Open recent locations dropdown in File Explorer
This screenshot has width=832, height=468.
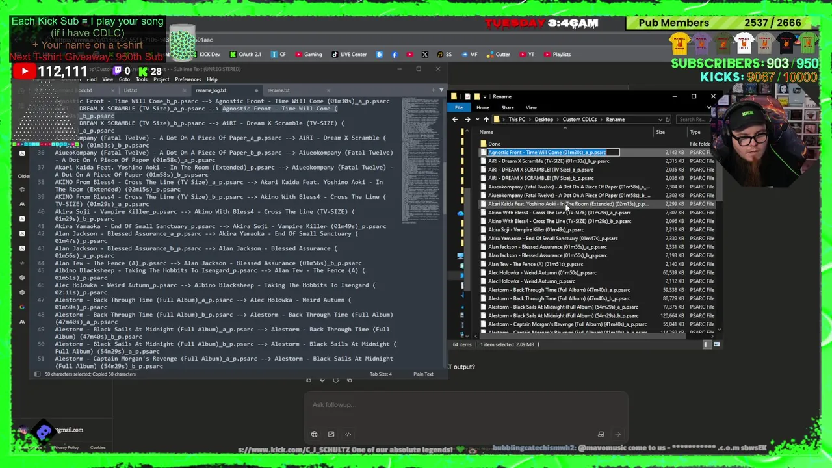[x=476, y=120]
